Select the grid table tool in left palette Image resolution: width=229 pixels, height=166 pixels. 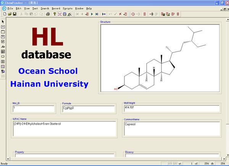click(3, 67)
